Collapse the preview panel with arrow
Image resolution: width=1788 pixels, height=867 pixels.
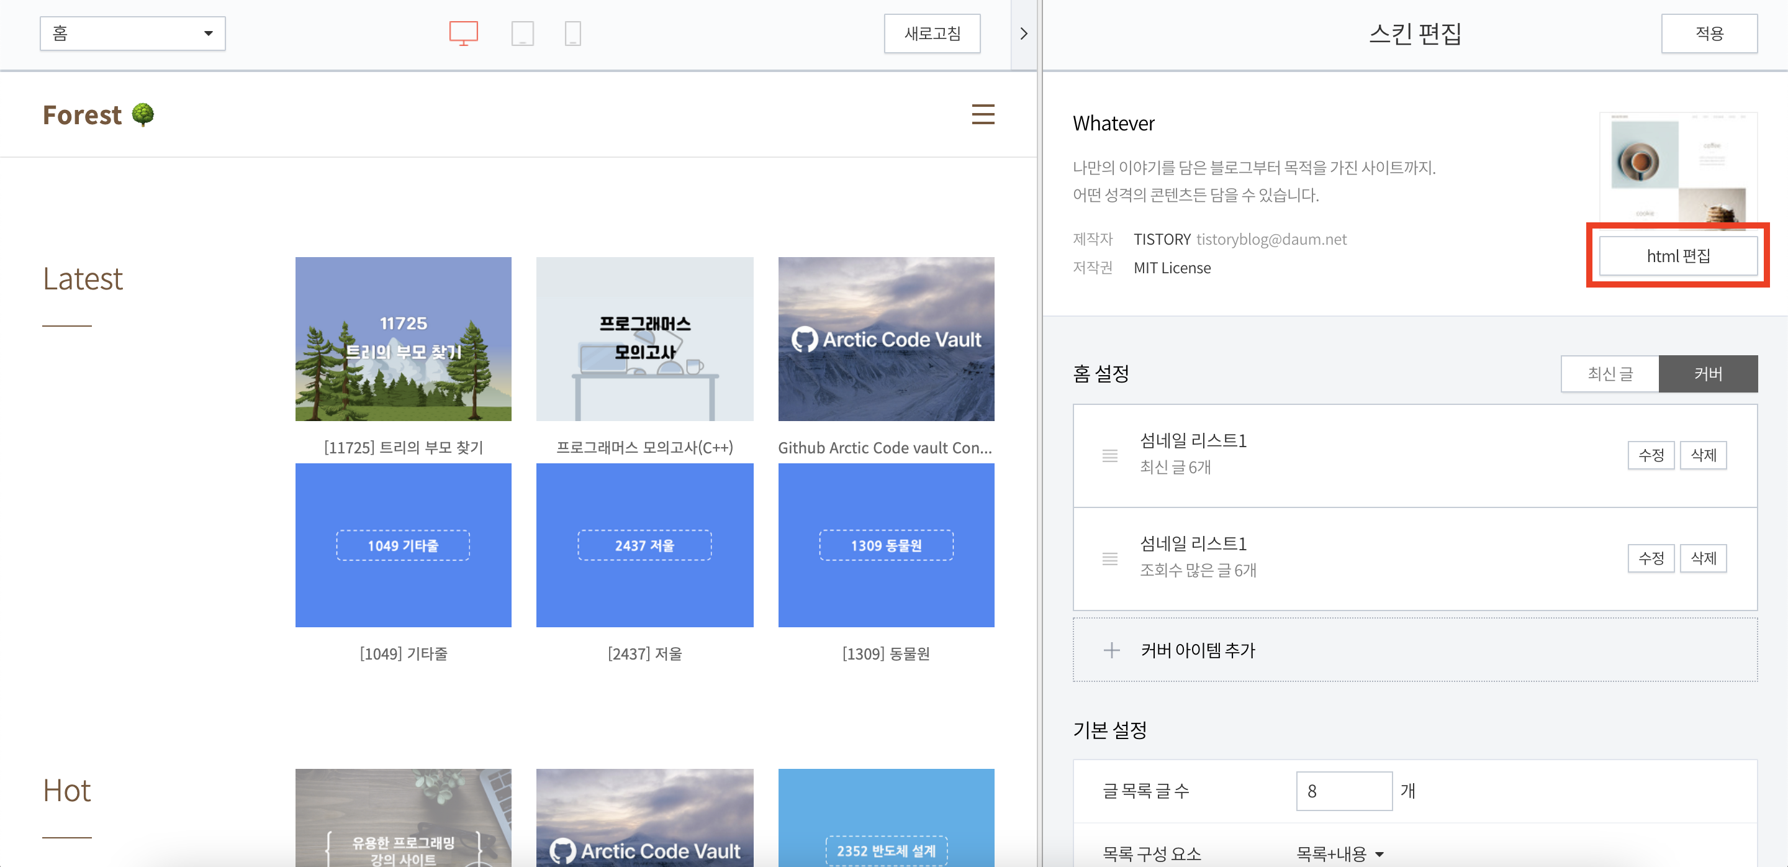pos(1023,34)
